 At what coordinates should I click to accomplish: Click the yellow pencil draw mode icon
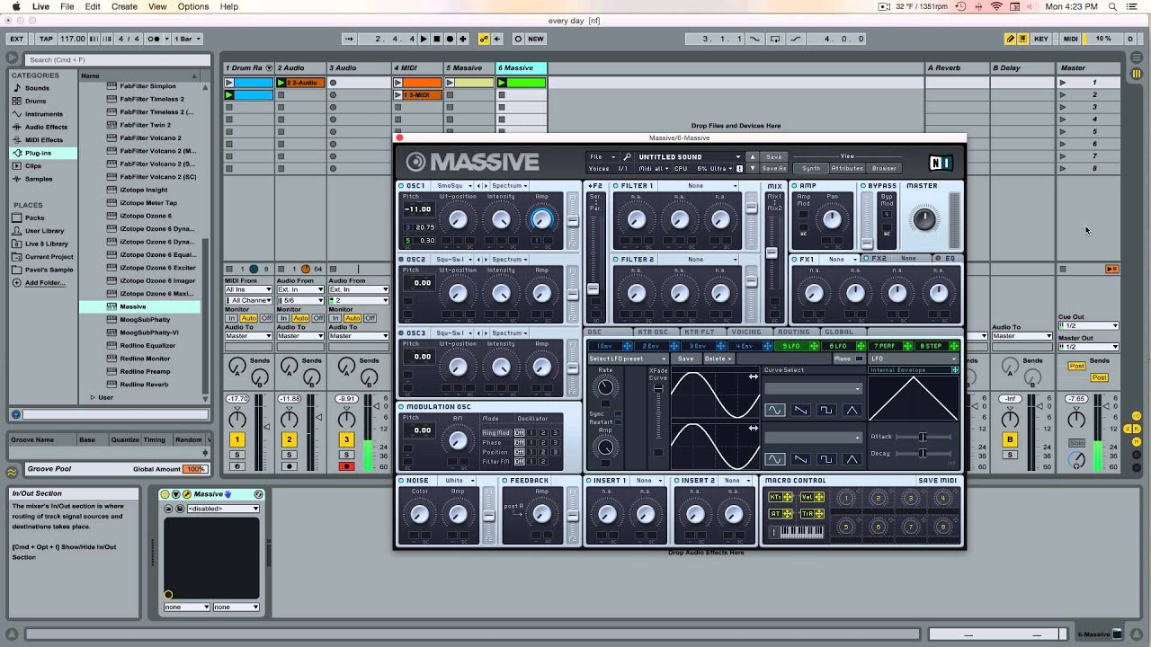[1011, 39]
